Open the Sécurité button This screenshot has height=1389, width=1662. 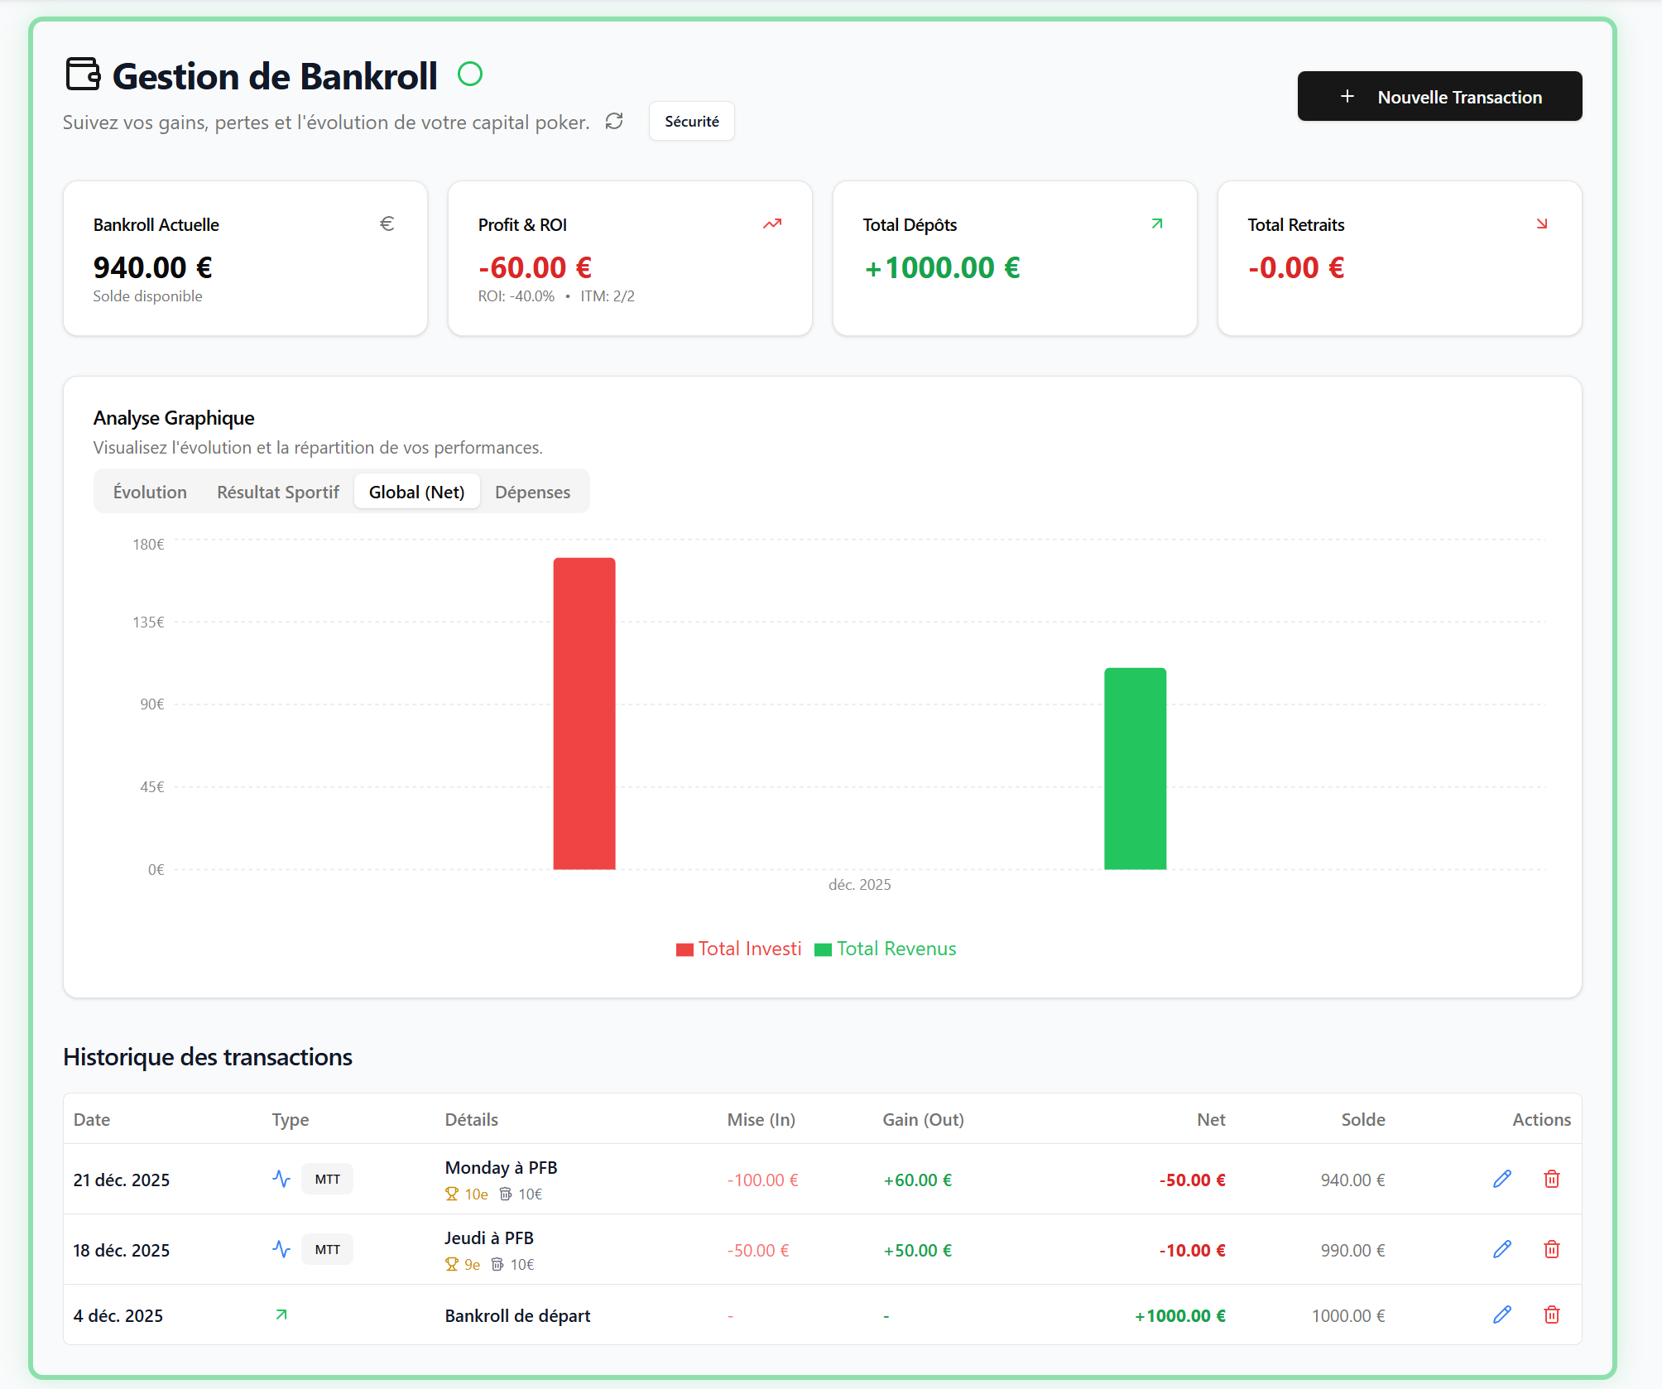pyautogui.click(x=691, y=122)
